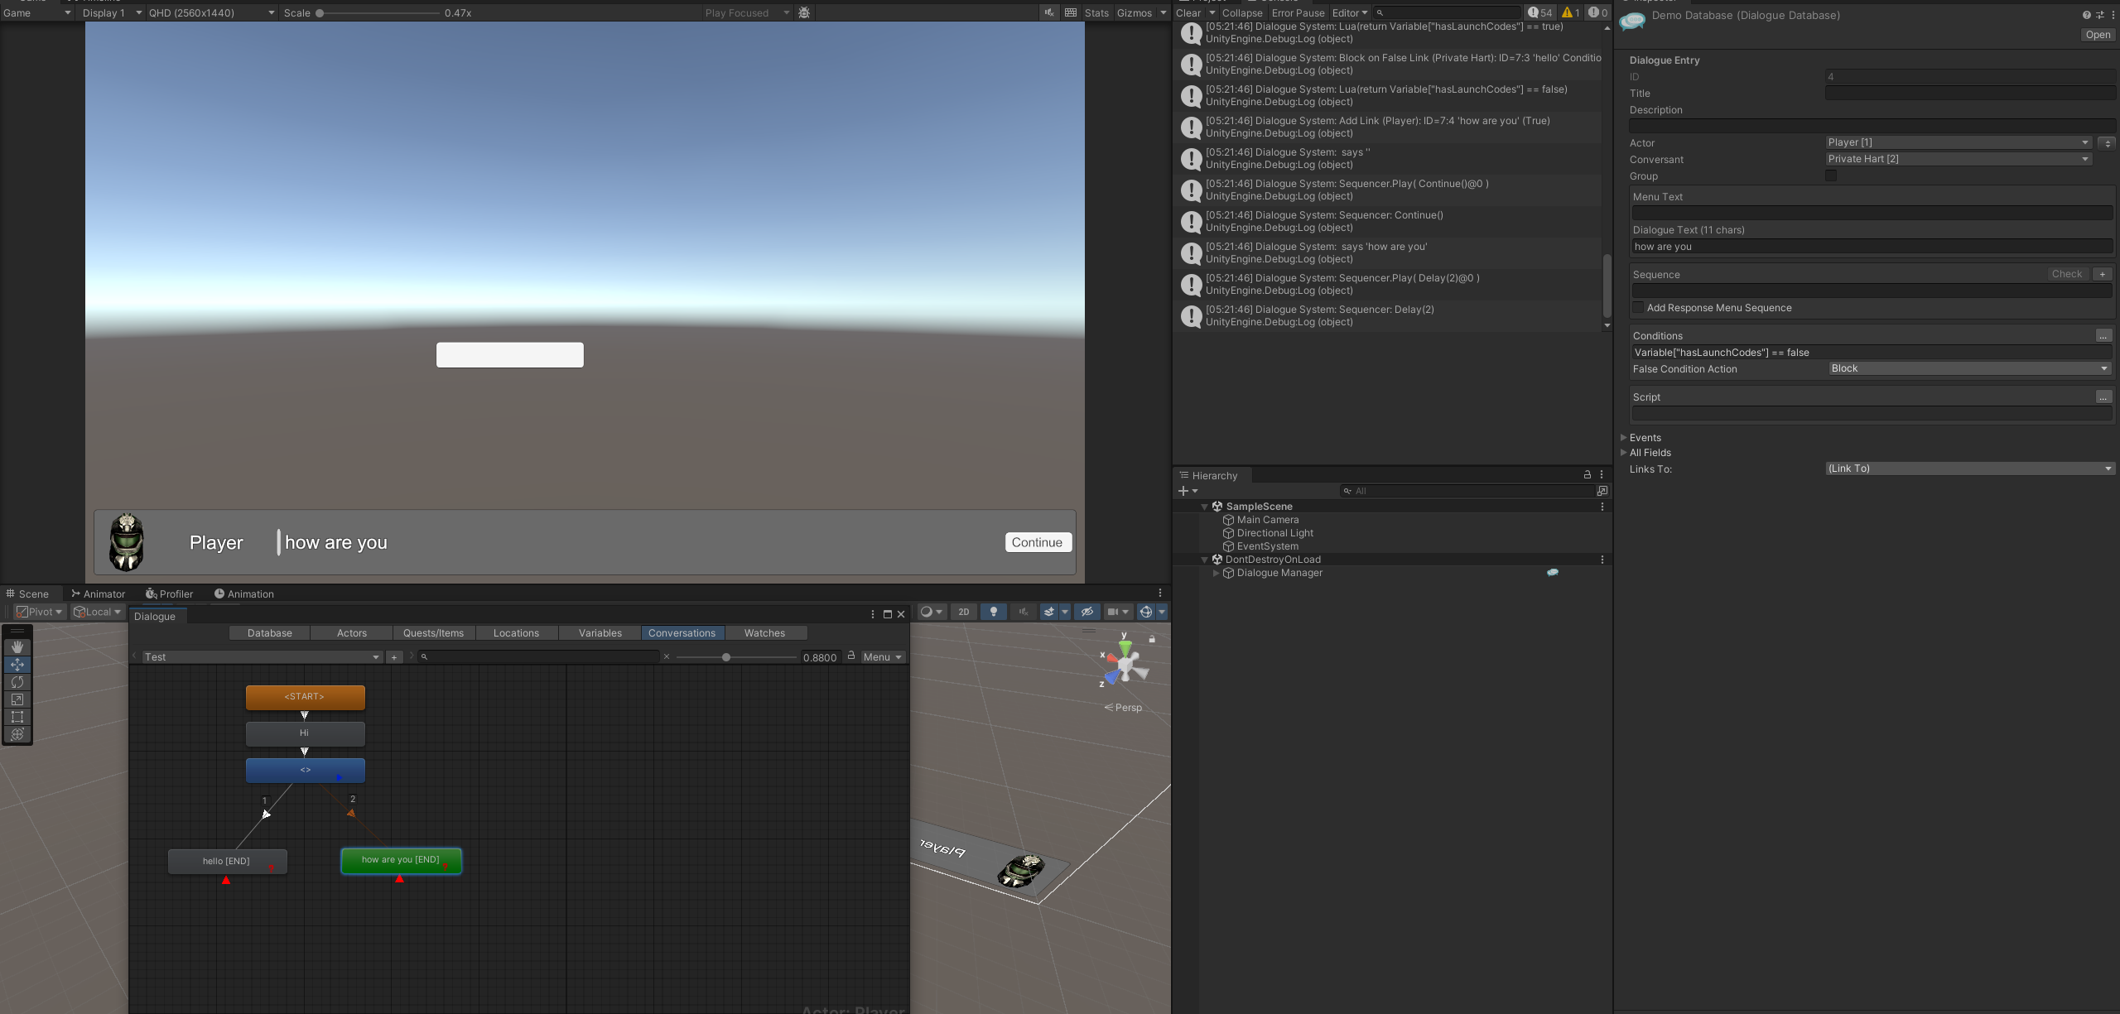The width and height of the screenshot is (2120, 1014).
Task: Open the Inspector help question-mark icon
Action: (2086, 15)
